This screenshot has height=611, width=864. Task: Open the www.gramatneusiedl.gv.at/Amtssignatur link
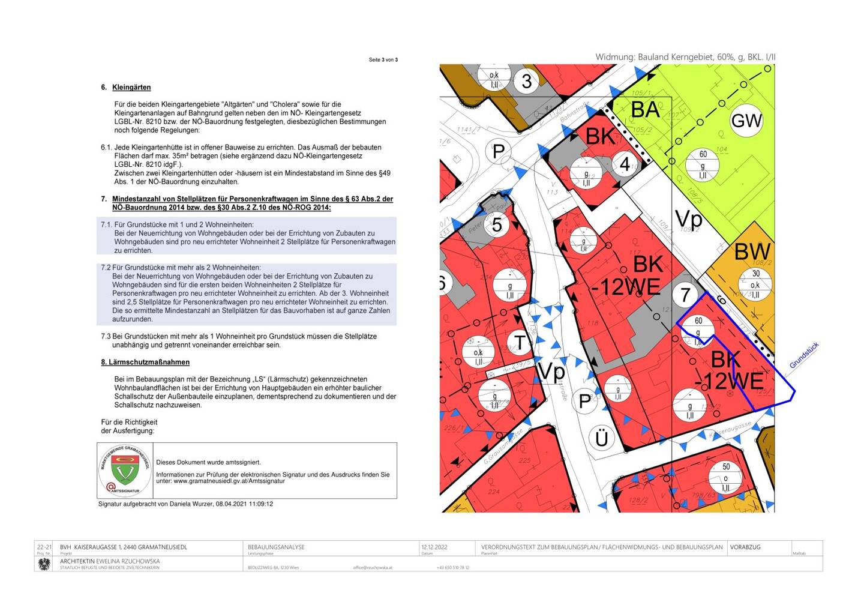click(229, 481)
